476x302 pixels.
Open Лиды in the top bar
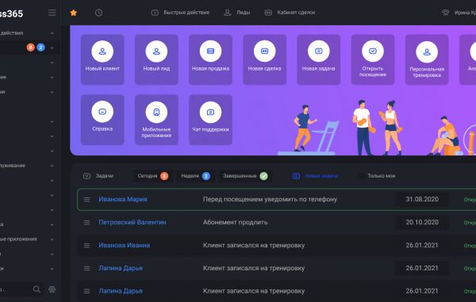pos(236,13)
